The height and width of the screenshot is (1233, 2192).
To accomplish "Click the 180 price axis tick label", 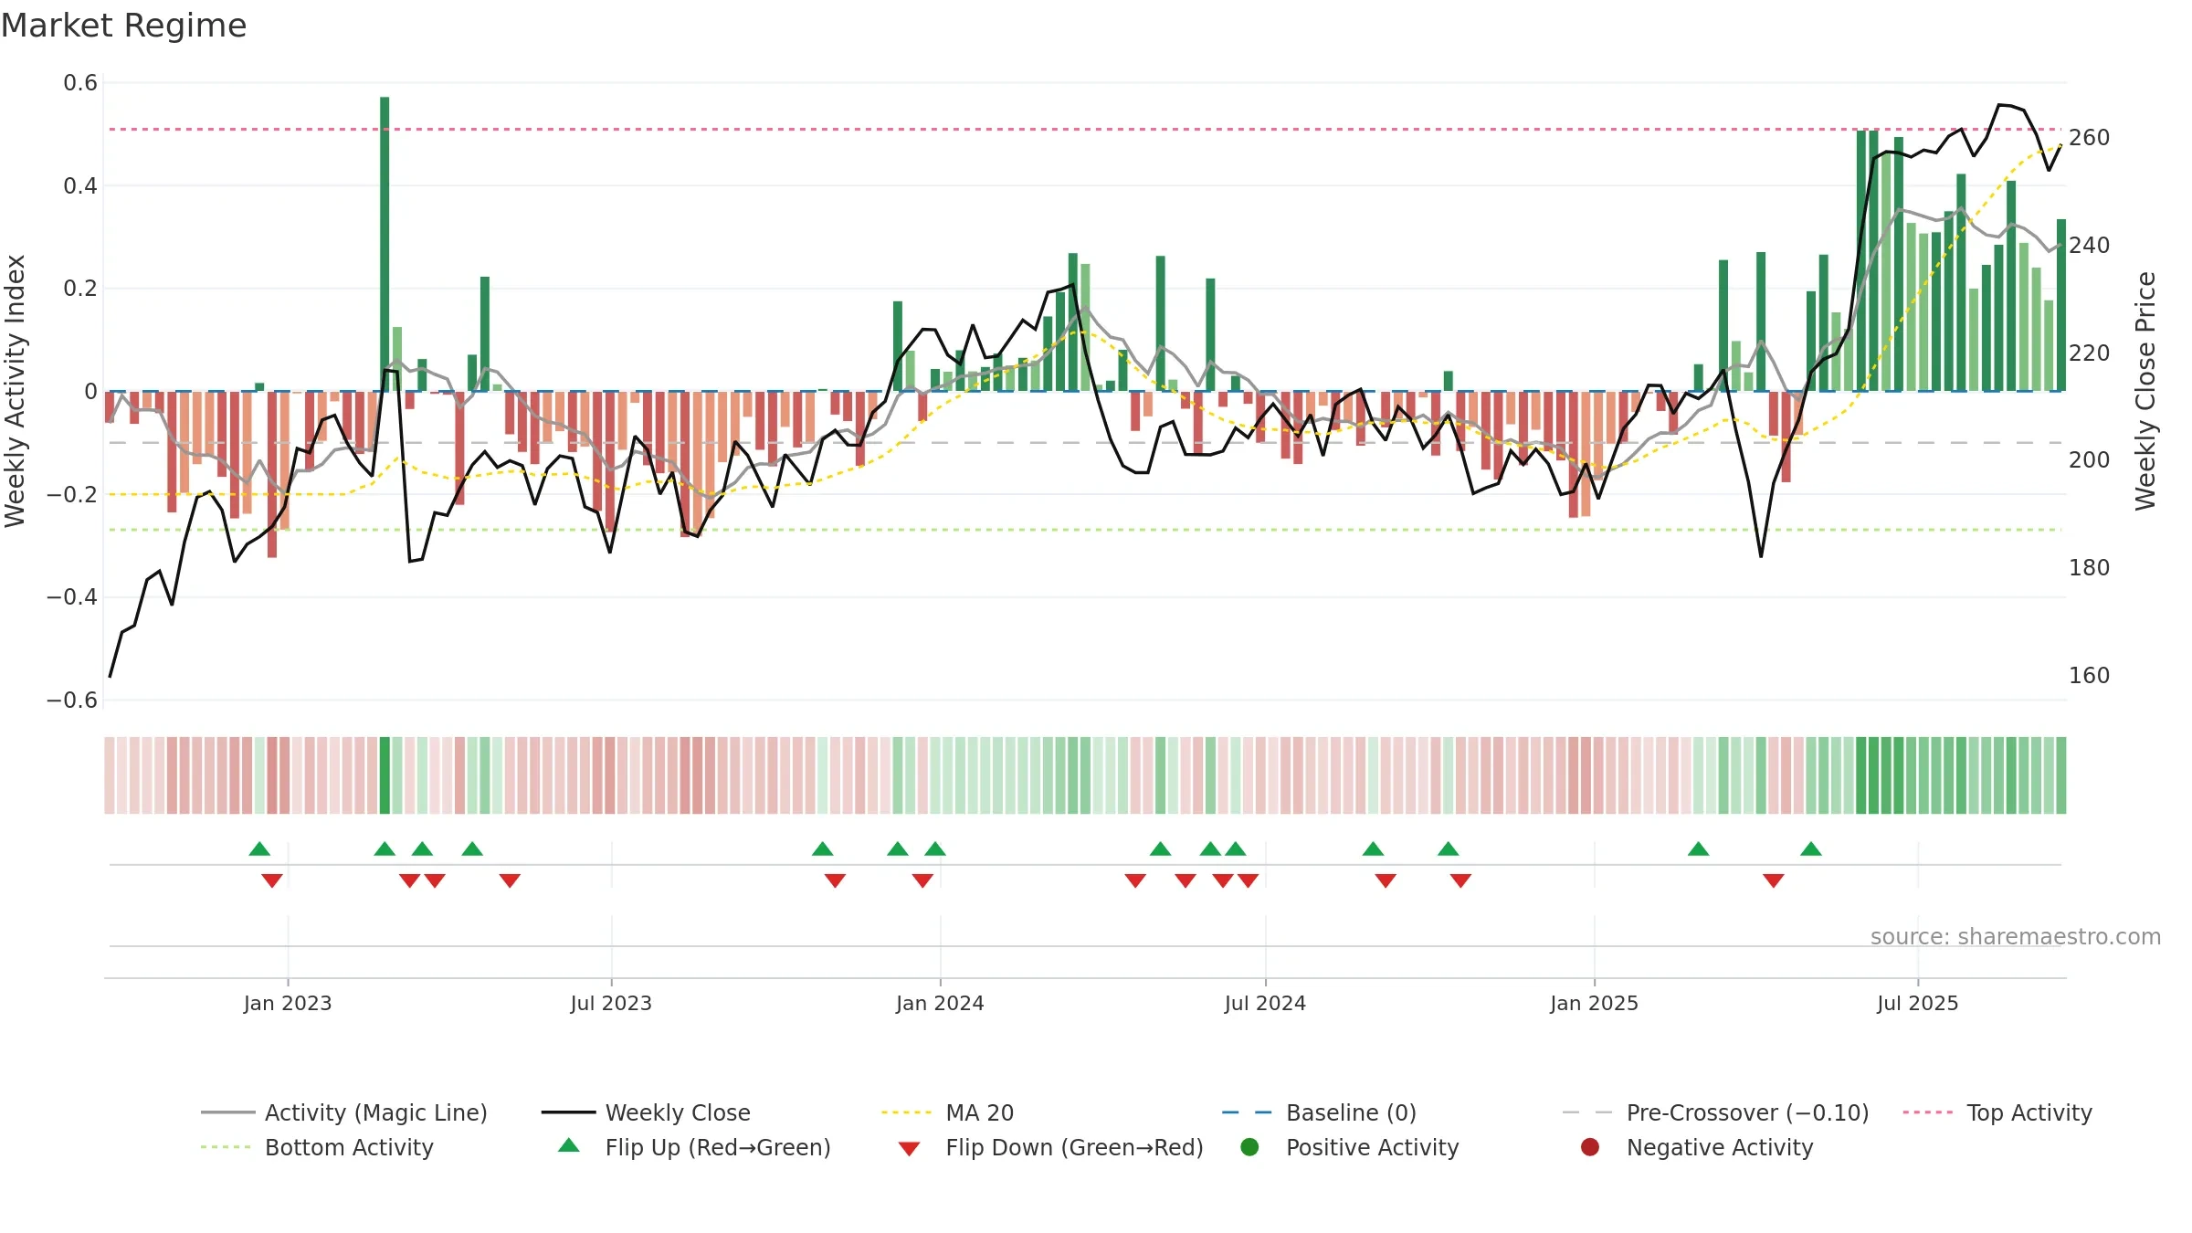I will pos(2090,568).
